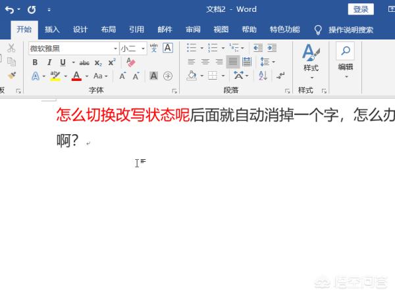Open the 样式 styles gallery button
The width and height of the screenshot is (395, 296).
311,59
